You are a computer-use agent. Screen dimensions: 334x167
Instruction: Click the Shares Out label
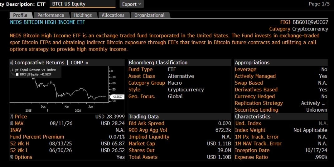pos(142,151)
